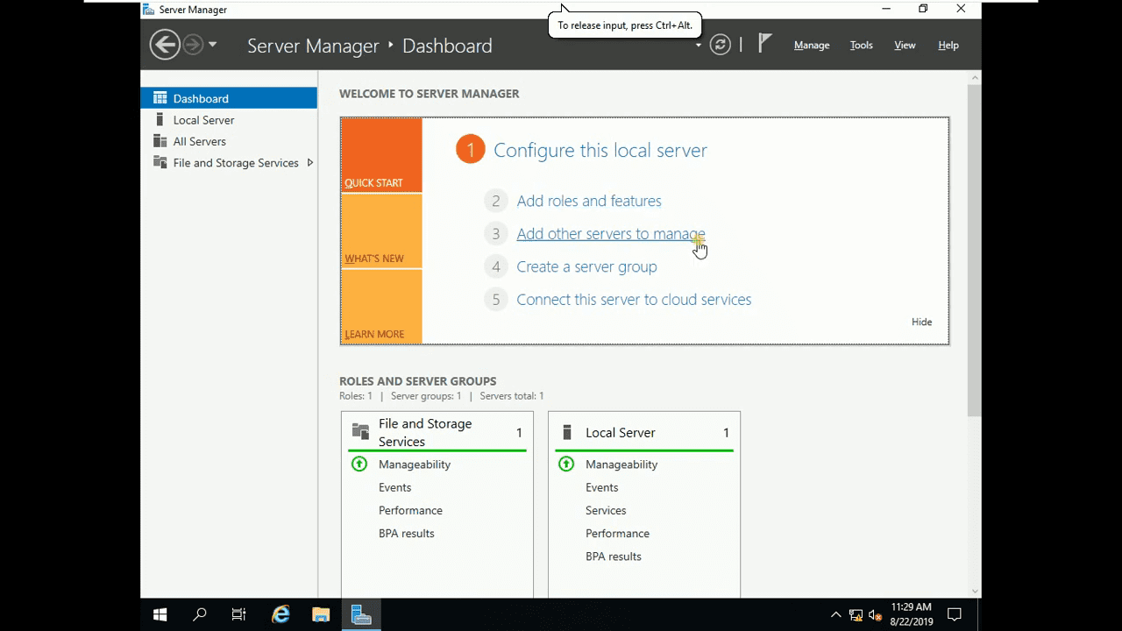Open Events under Local Server tile
Viewport: 1122px width, 631px height.
pos(601,487)
